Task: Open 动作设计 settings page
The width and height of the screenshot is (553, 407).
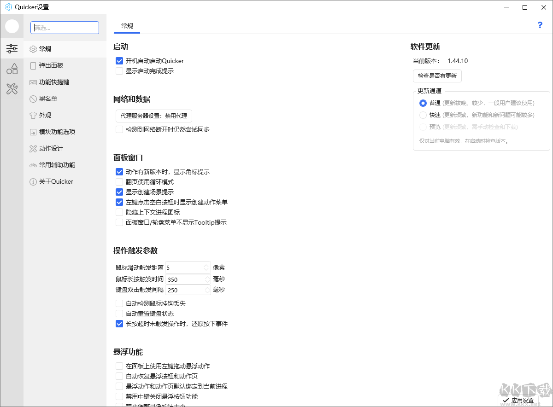Action: click(65, 148)
